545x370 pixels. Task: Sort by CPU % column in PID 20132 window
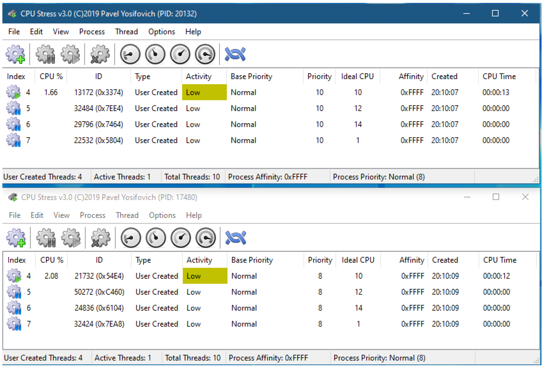(51, 76)
